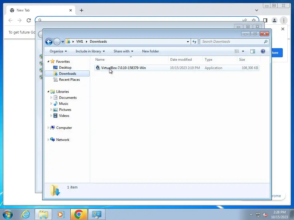Open the Organize menu
294x220 pixels.
[x=58, y=51]
